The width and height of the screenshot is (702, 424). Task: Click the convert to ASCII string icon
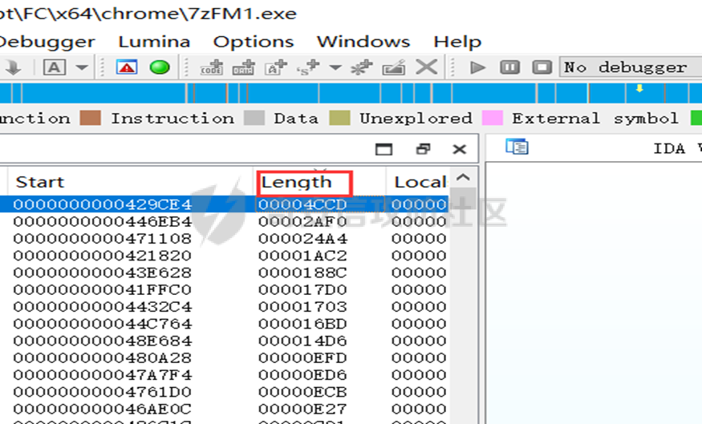coord(275,68)
